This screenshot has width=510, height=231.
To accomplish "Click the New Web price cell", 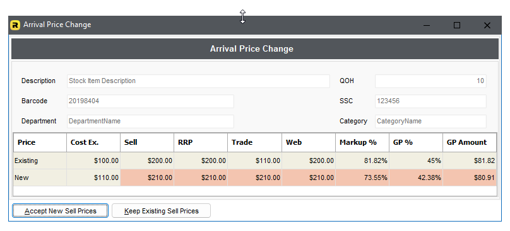I will pyautogui.click(x=309, y=177).
